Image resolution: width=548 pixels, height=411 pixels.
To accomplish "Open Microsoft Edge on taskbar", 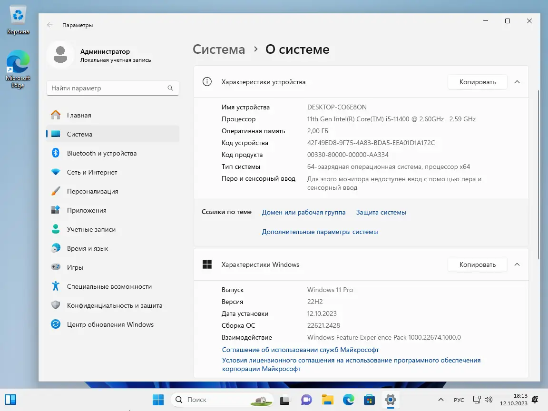I will (348, 400).
